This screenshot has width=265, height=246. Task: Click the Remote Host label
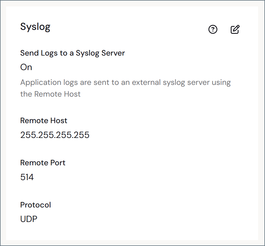[43, 121]
